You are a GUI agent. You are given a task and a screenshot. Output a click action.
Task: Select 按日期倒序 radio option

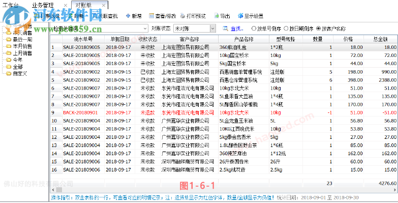click(298, 28)
